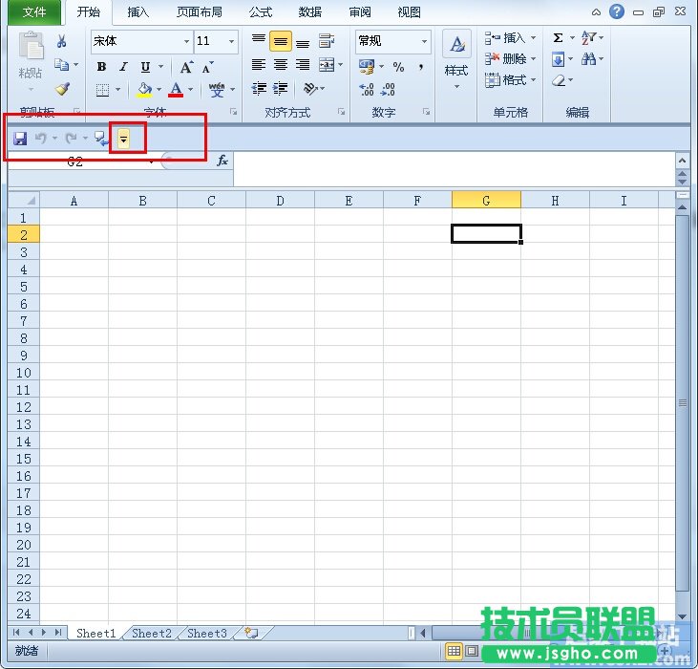Click the Cut scissors icon
This screenshot has height=669, width=698.
tap(62, 41)
